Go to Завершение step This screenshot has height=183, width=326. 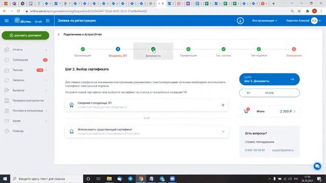(294, 52)
